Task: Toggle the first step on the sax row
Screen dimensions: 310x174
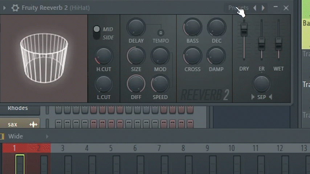Action: pyautogui.click(x=58, y=124)
